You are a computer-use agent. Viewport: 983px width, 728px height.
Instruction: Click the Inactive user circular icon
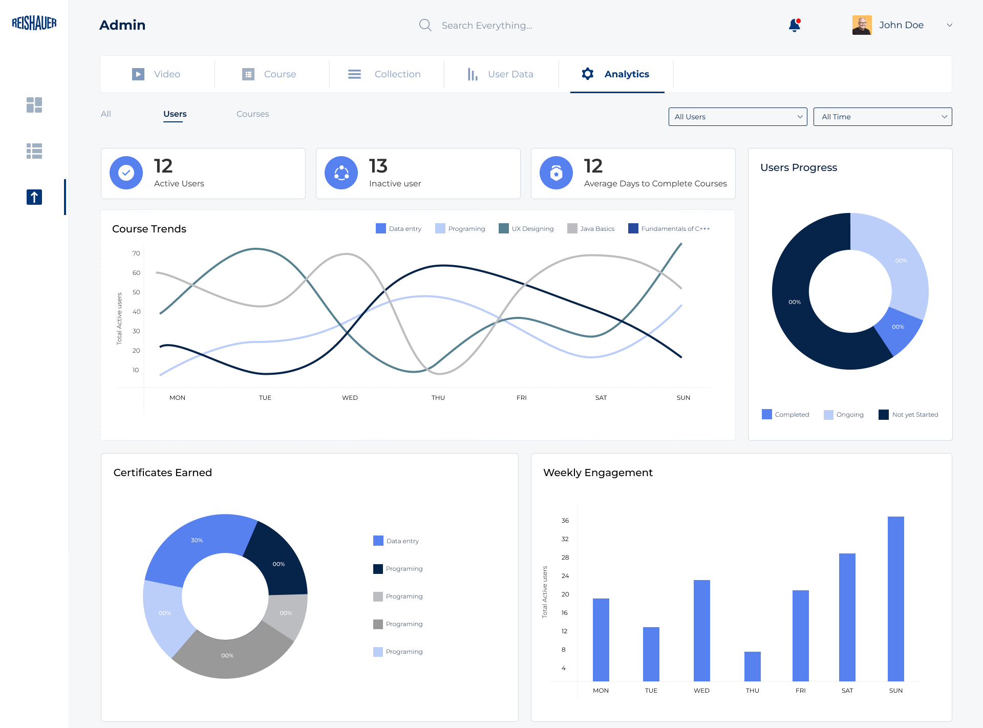tap(341, 173)
